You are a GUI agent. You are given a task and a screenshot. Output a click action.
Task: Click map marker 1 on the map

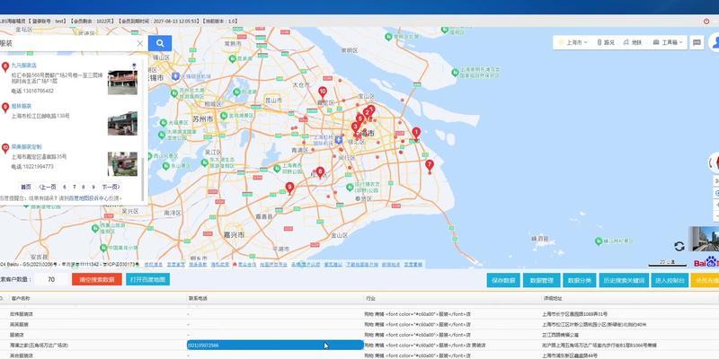pos(416,134)
